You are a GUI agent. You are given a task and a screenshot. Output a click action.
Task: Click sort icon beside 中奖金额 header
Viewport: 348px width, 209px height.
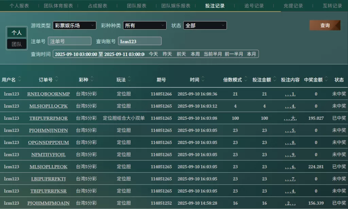[326, 79]
